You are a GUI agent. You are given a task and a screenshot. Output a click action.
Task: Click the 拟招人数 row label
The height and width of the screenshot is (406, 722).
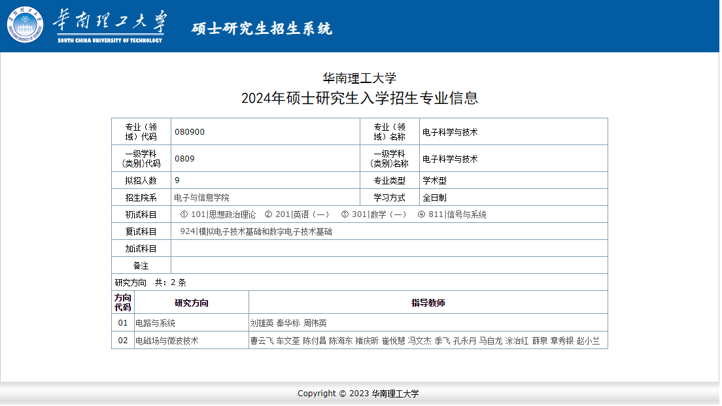point(141,181)
